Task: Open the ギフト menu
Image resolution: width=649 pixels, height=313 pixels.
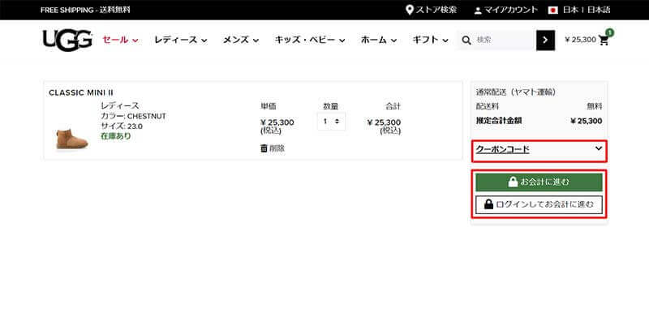Action: [x=431, y=40]
